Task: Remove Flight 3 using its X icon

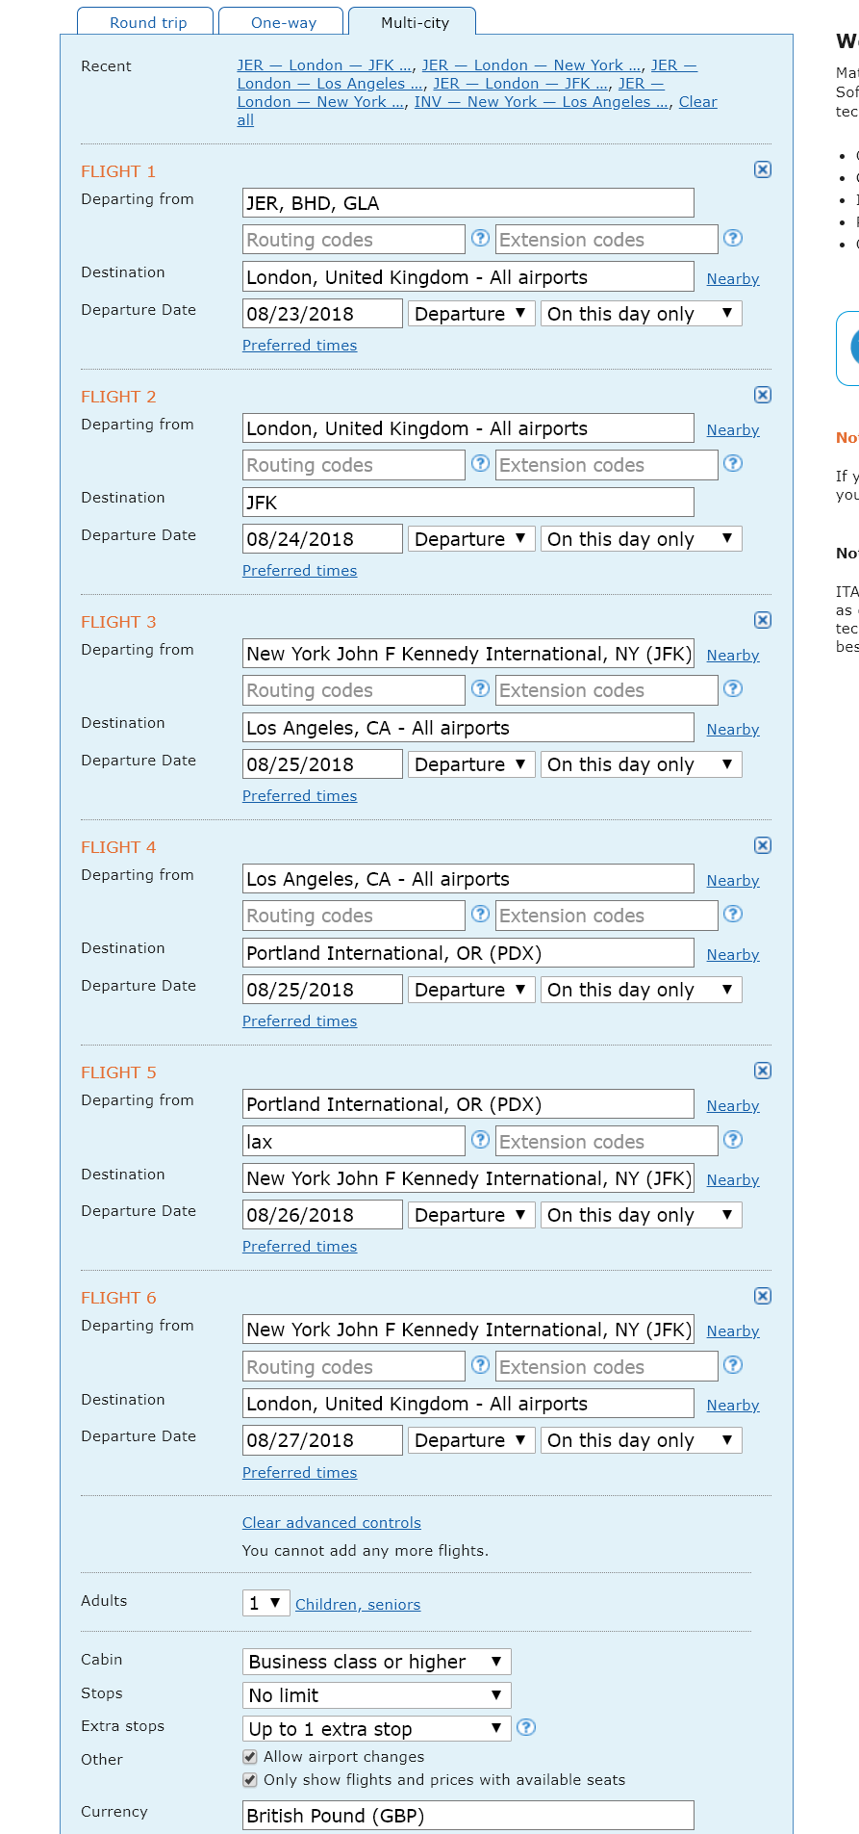Action: [x=762, y=621]
